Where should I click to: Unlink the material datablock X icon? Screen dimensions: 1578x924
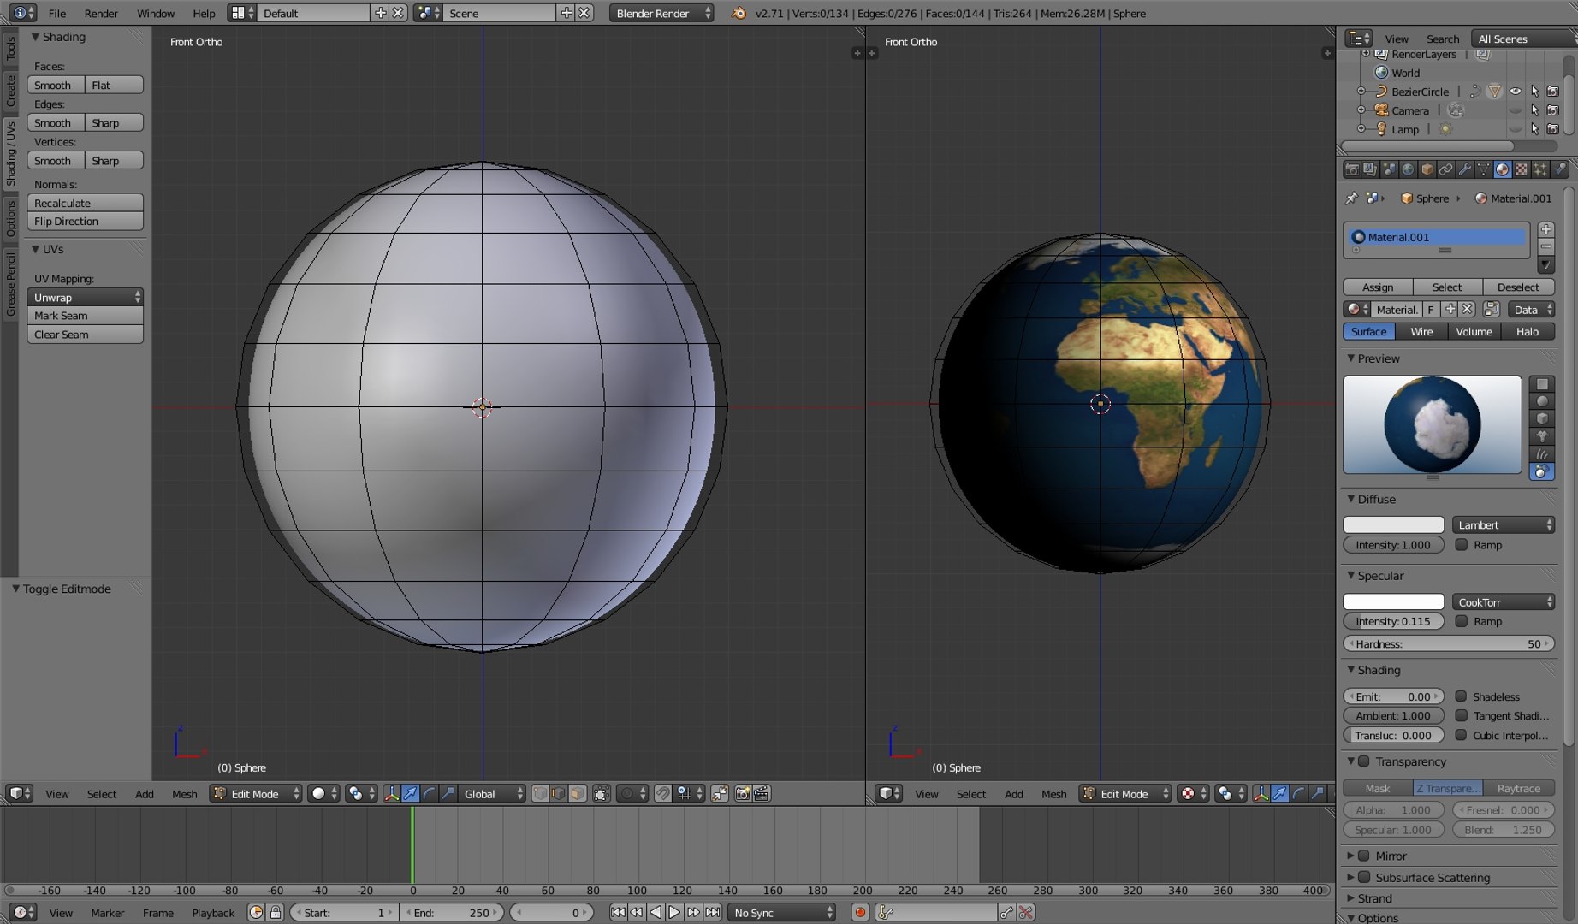tap(1467, 310)
